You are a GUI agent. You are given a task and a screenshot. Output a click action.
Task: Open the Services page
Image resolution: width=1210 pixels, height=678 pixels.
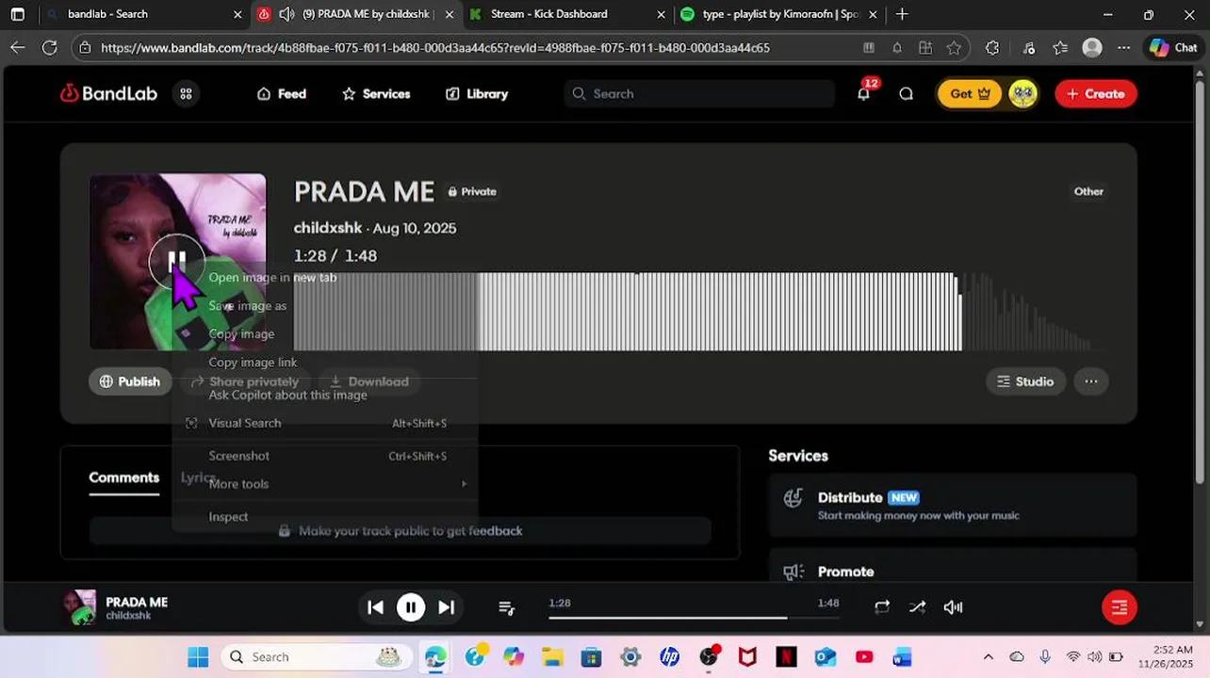tap(376, 93)
